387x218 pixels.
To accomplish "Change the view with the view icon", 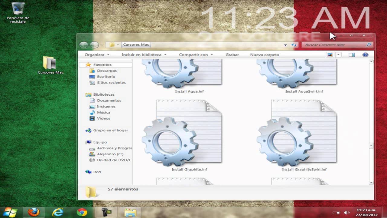I will click(x=330, y=55).
